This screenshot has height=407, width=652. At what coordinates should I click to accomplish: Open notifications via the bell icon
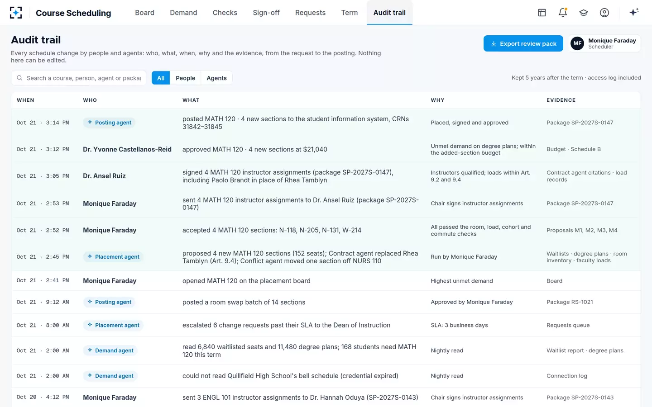pyautogui.click(x=563, y=13)
